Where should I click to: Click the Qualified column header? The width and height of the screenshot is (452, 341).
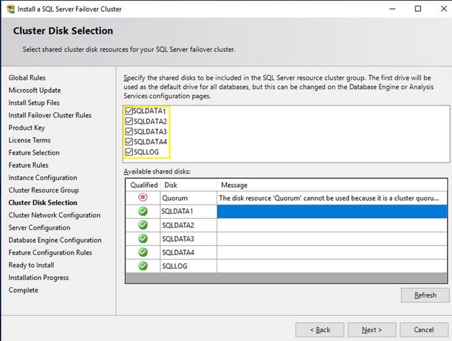click(x=143, y=185)
